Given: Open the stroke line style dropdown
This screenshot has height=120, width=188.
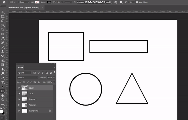Looking at the screenshot, I should tap(68, 2).
